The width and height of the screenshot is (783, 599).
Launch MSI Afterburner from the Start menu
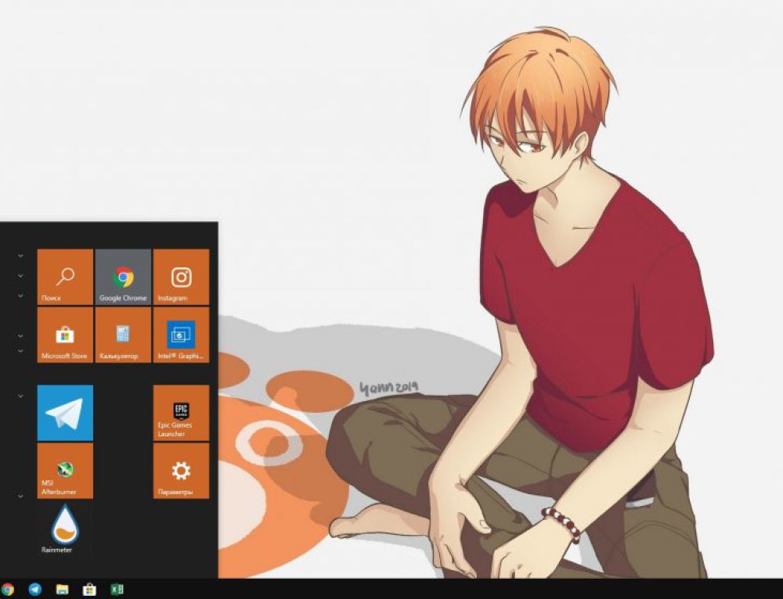[x=64, y=471]
